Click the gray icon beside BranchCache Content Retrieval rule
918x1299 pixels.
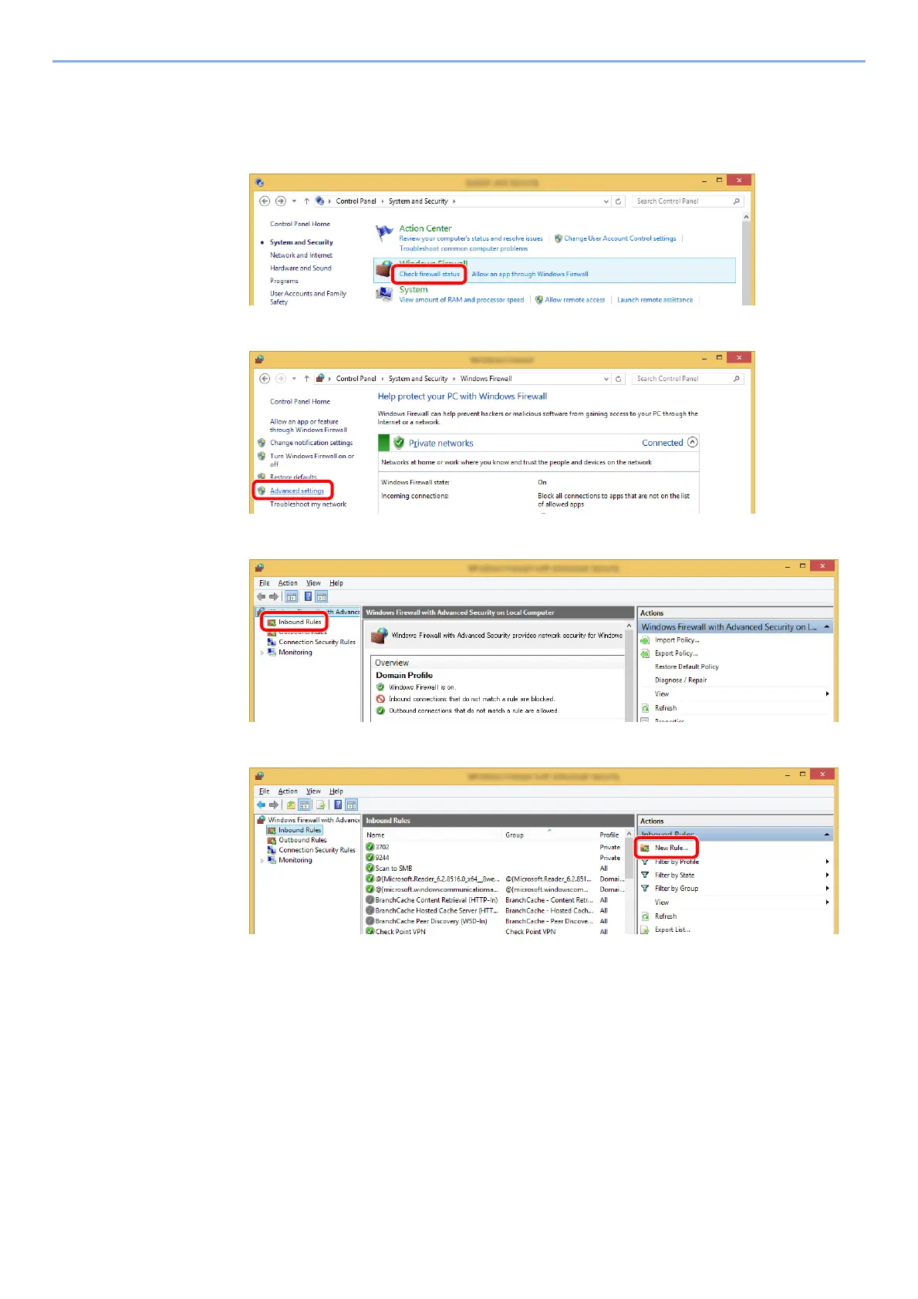pos(370,900)
